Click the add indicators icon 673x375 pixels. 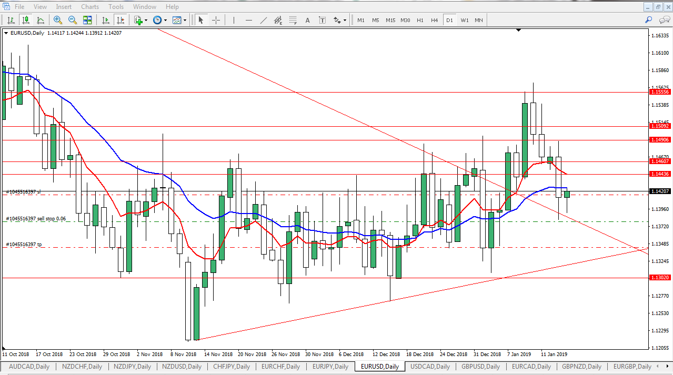[138, 20]
